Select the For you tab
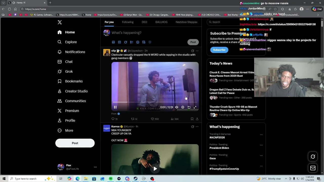324x182 pixels. (109, 22)
